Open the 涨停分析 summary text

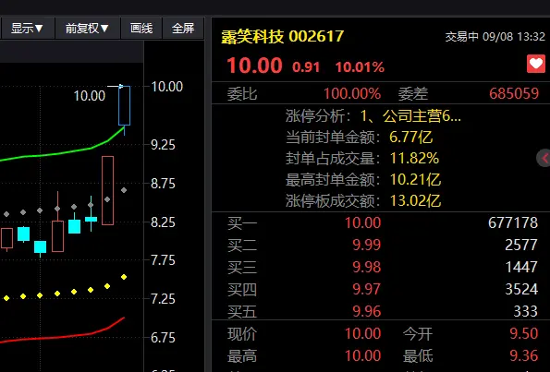point(373,116)
